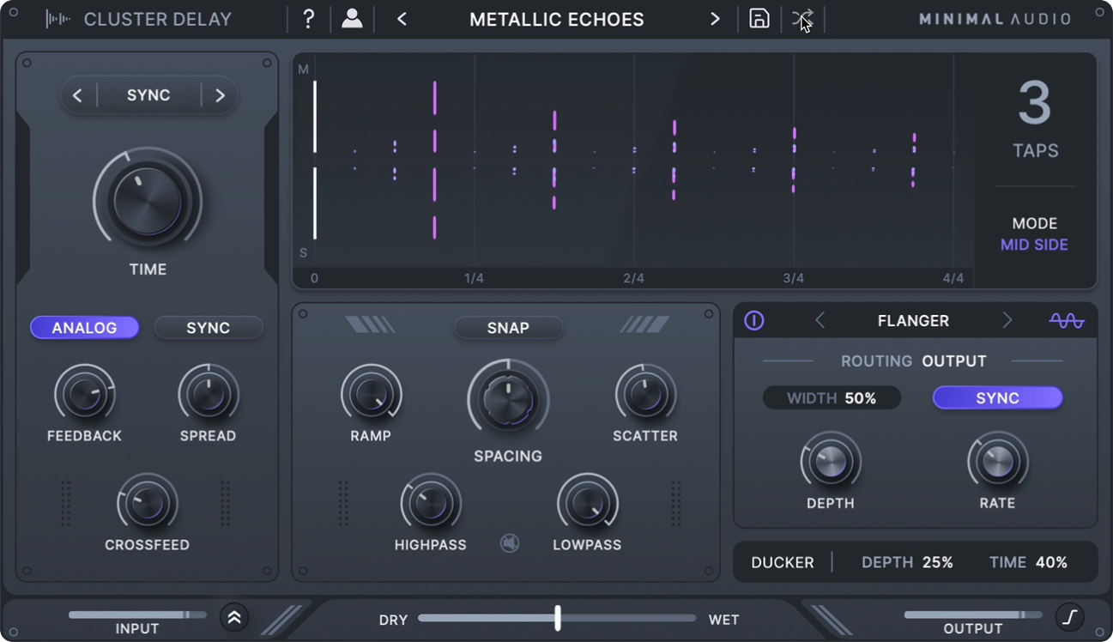Click the Flanger waveform icon
Image resolution: width=1113 pixels, height=642 pixels.
tap(1067, 320)
